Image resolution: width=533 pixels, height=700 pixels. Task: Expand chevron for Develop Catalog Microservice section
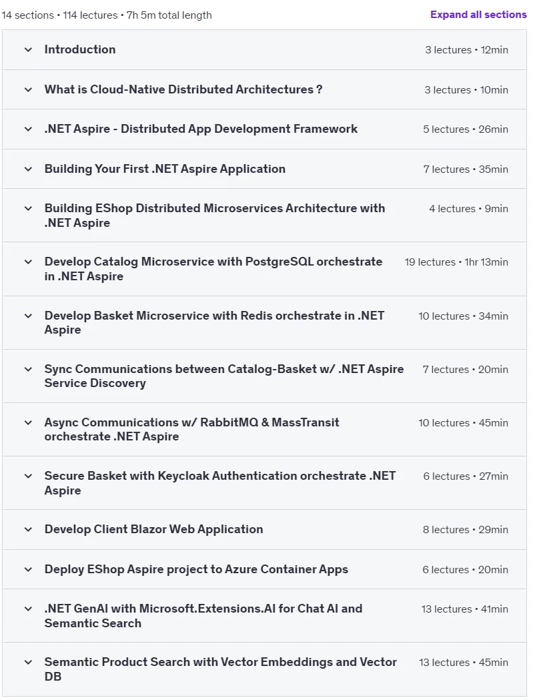pyautogui.click(x=28, y=262)
